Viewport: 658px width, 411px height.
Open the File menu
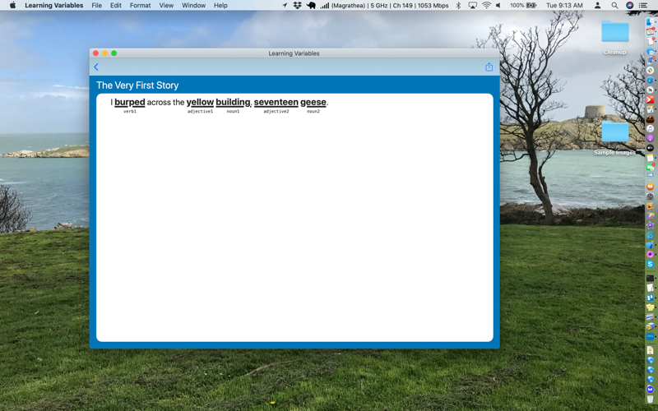96,6
